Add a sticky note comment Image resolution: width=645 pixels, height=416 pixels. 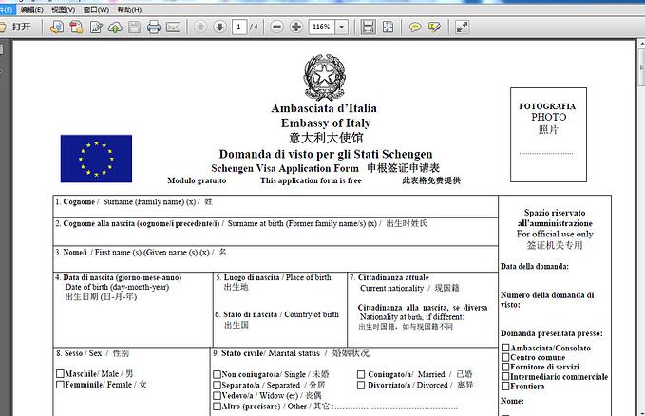coord(415,27)
